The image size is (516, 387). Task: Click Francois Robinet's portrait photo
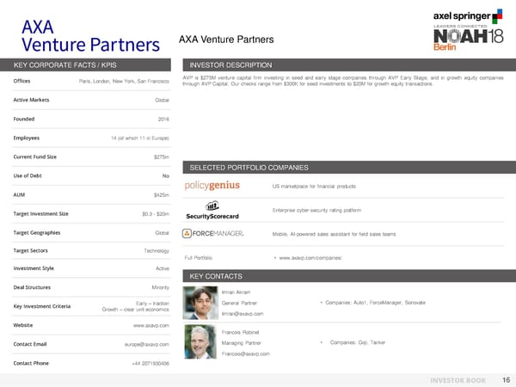click(x=200, y=343)
